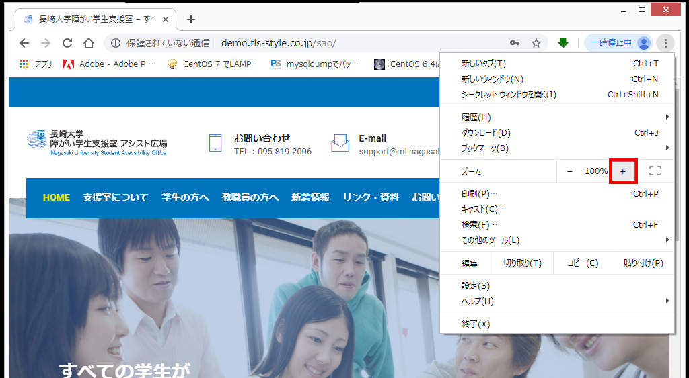The image size is (689, 378).
Task: Expand the ヘルプ(H) submenu
Action: click(x=556, y=301)
